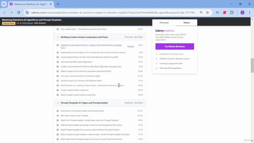The image size is (254, 143).
Task: Click "Build Prompt template to be used as custom Actions"
Action: click(90, 130)
